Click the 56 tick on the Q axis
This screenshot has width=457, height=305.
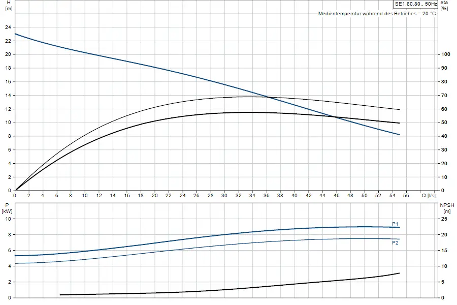(x=406, y=196)
